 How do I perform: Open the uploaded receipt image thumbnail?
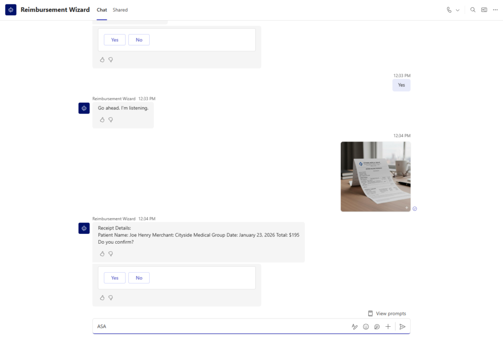[375, 176]
